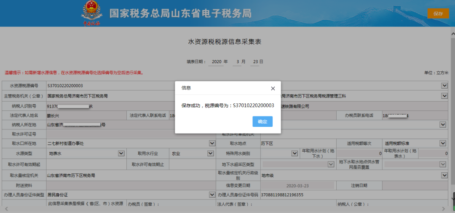Open the 取水口所在地 dropdown
Screen dimensions: 455x213
click(212, 143)
